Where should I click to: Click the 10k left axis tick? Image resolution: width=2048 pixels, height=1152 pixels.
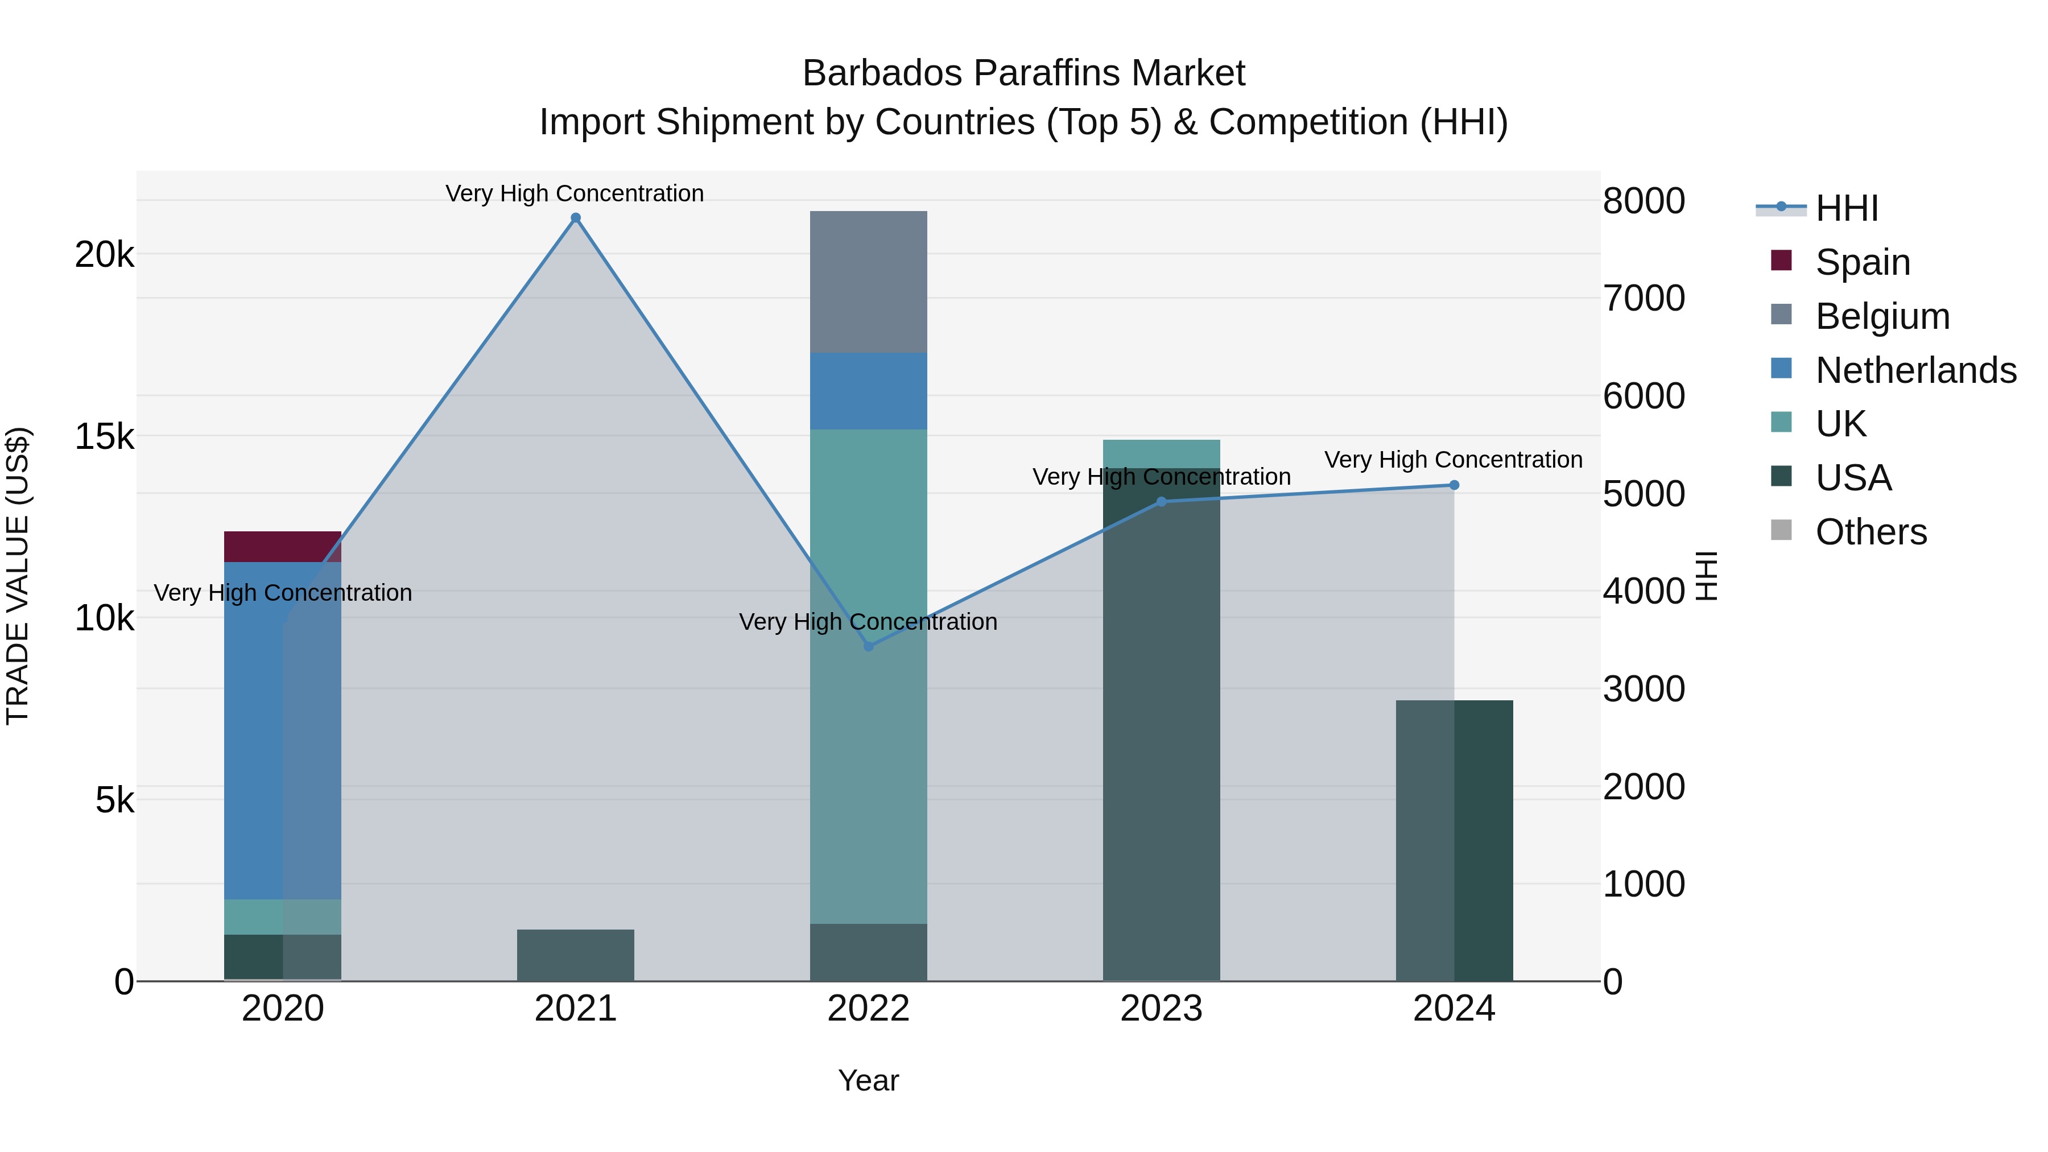coord(104,618)
